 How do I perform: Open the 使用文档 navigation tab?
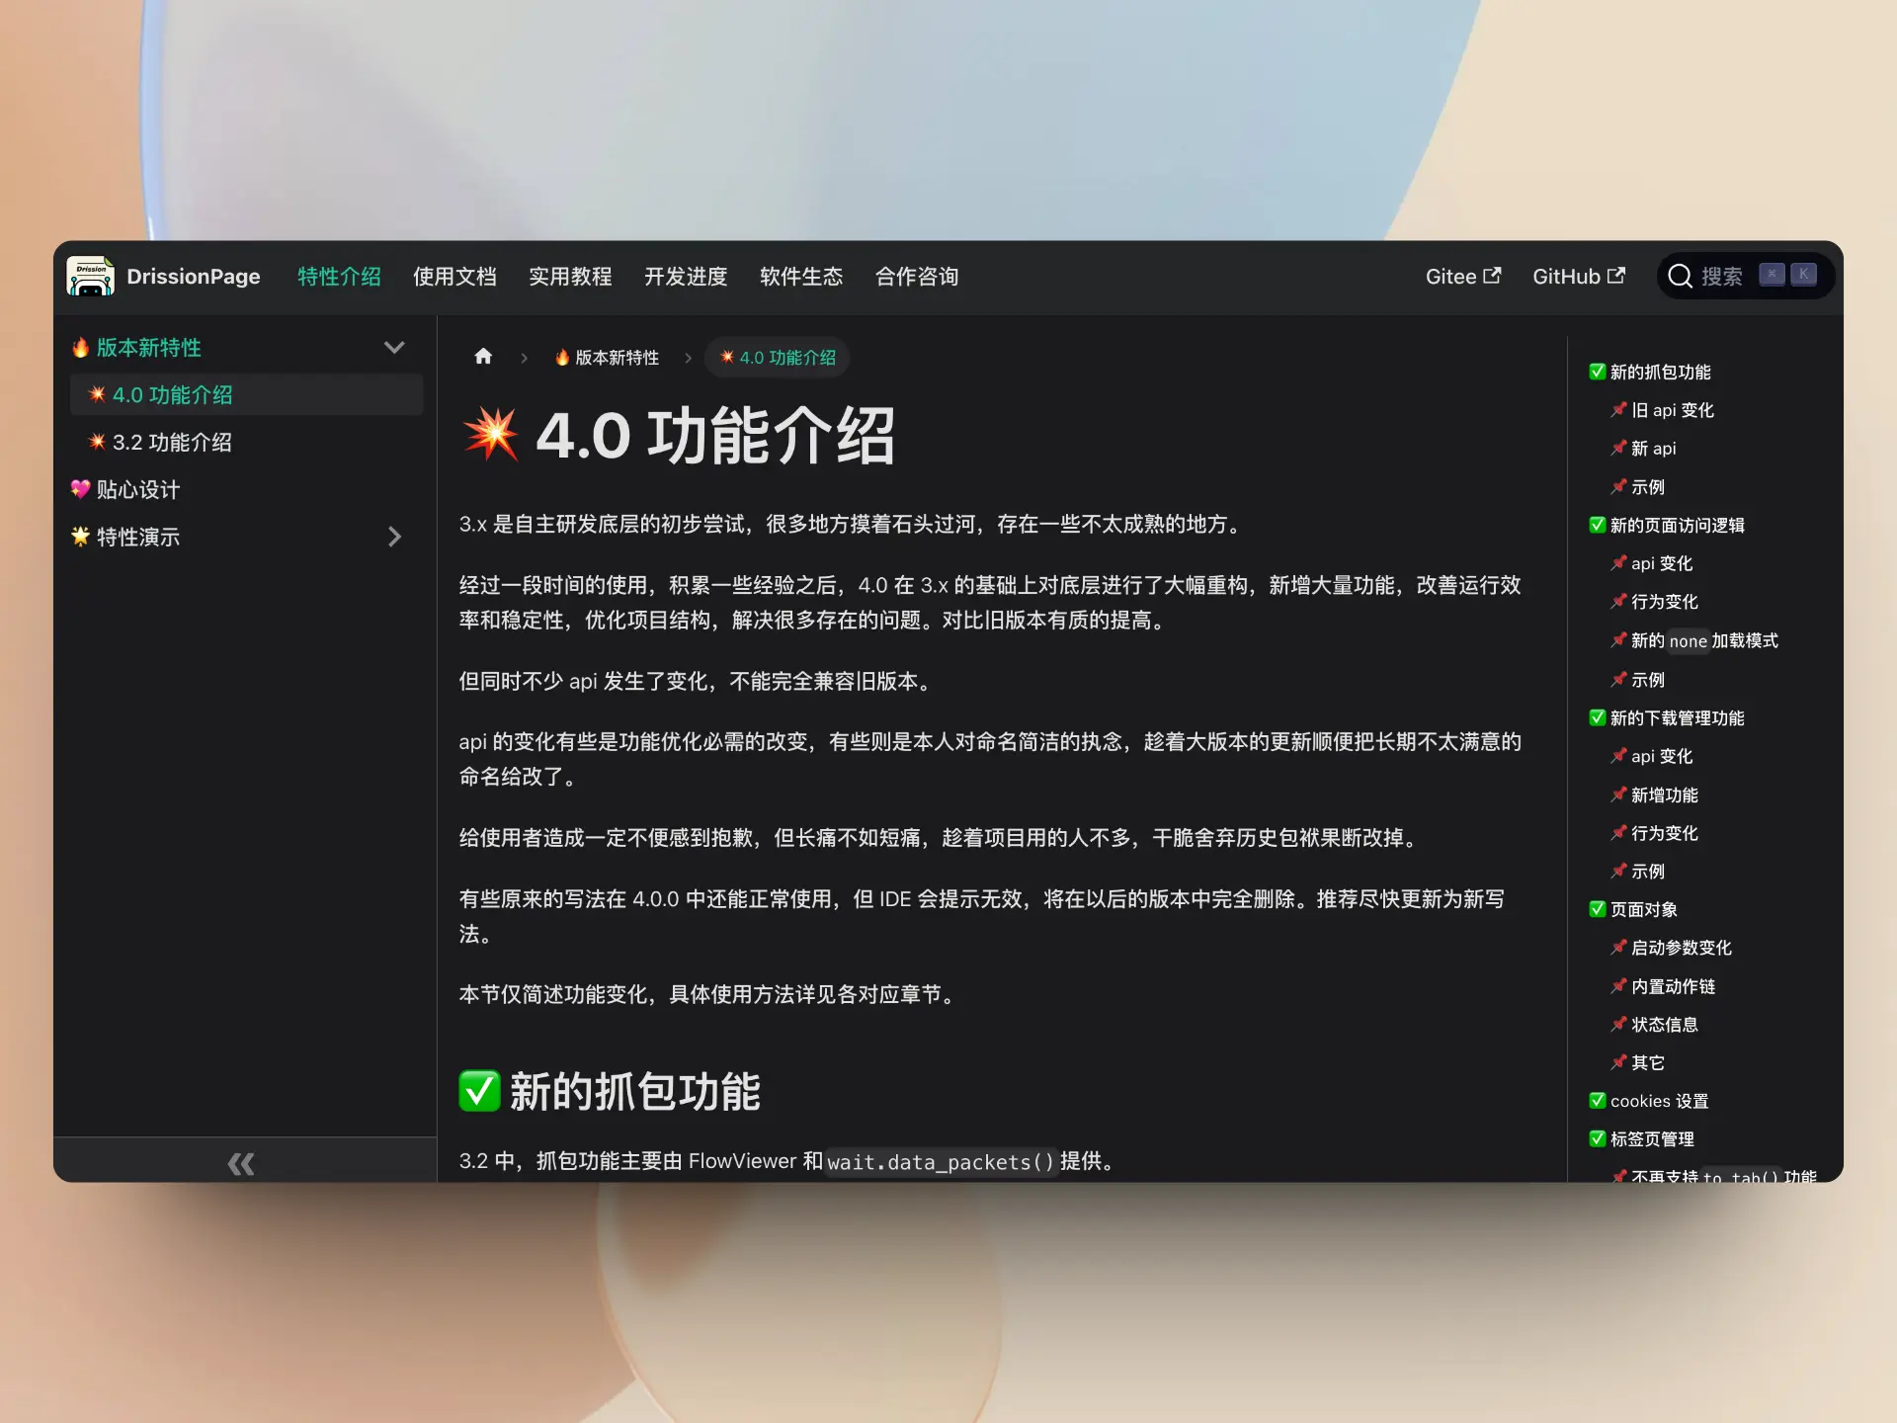[x=454, y=277]
